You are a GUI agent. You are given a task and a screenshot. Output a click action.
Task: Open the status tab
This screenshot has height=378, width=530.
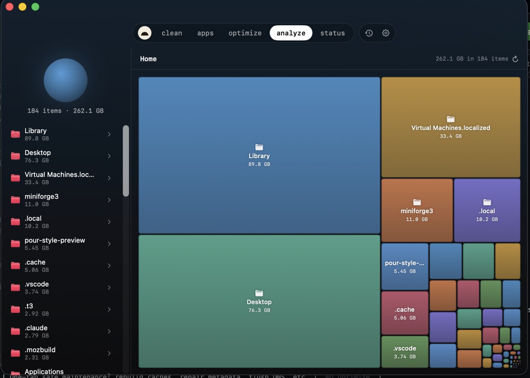click(x=332, y=33)
